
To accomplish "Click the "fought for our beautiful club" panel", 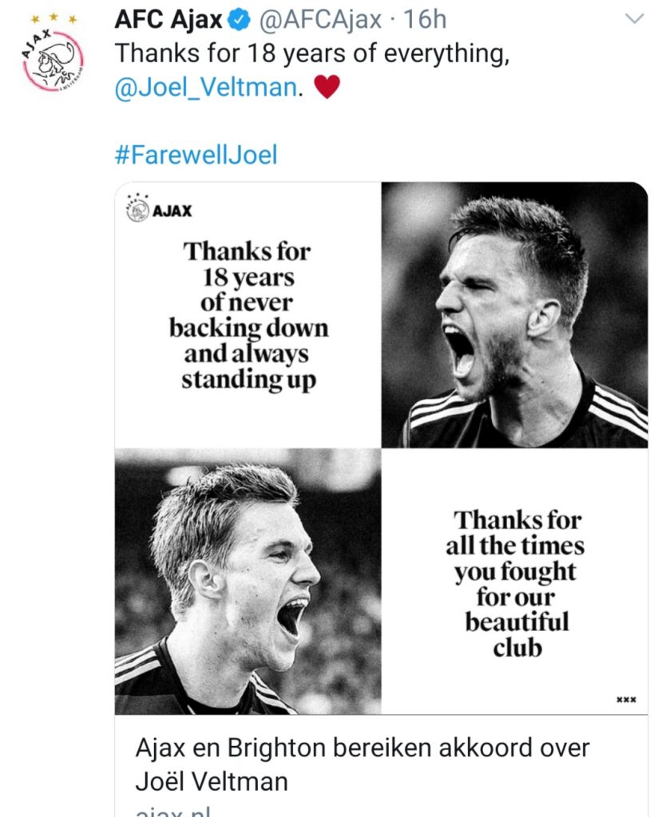I will tap(515, 584).
